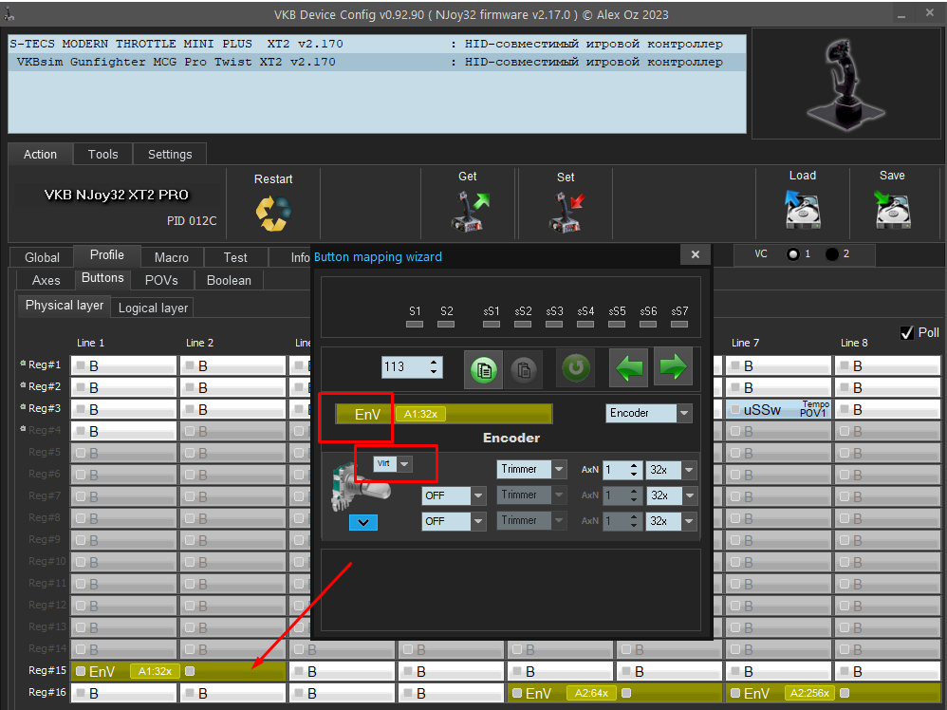Click the Reg#2 Line 2 B cell
947x710 pixels.
pos(233,387)
